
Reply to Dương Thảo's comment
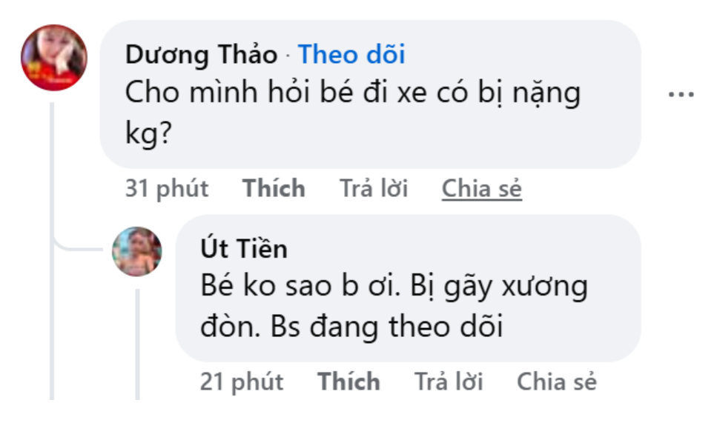tap(374, 189)
